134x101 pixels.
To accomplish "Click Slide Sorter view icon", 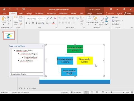I will tap(92, 92).
